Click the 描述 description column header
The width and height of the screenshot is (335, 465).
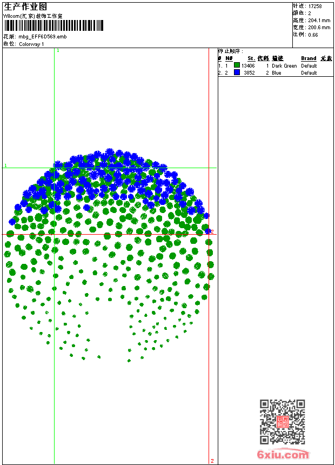coord(277,58)
